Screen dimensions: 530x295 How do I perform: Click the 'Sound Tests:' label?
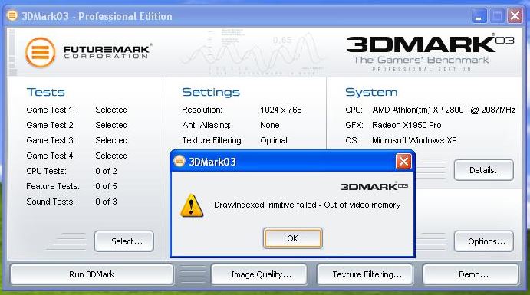[51, 202]
